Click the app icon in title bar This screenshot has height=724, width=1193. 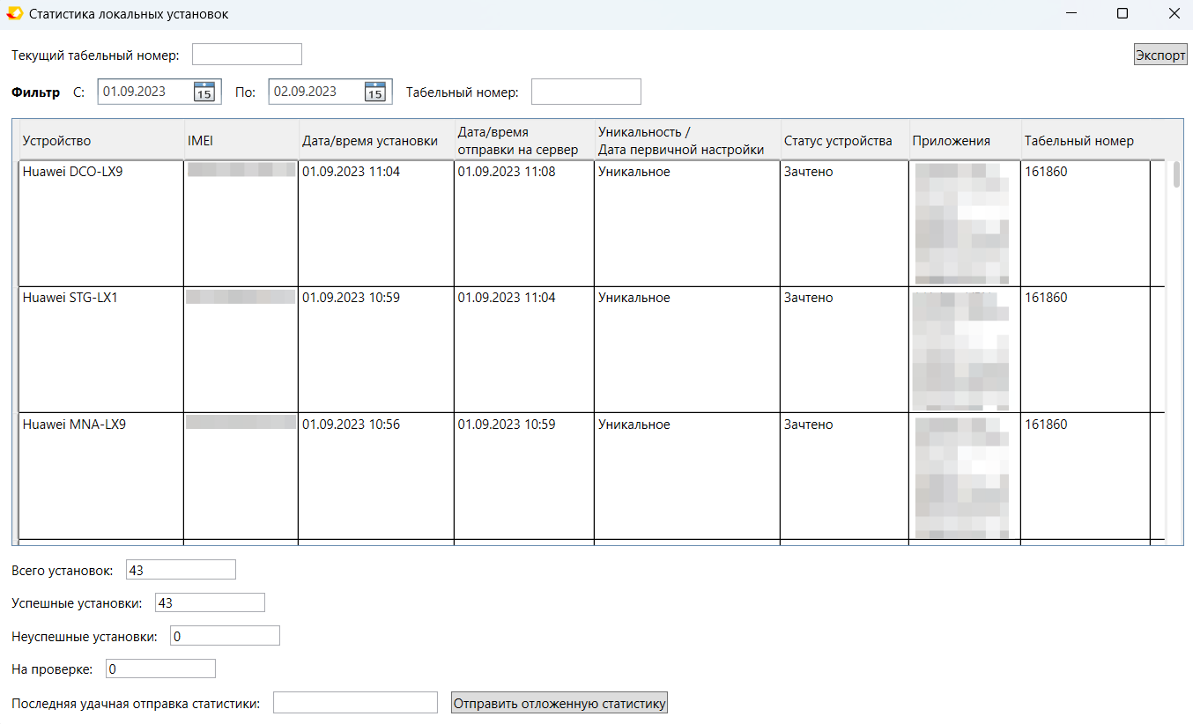click(x=14, y=14)
